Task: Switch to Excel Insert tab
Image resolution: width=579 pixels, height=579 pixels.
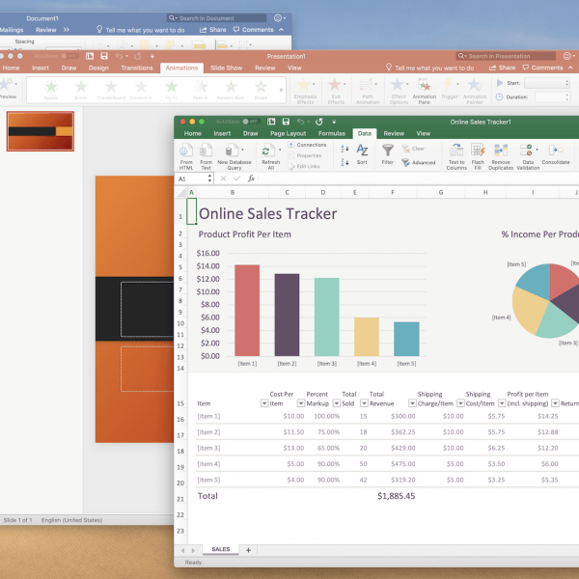Action: (x=222, y=133)
